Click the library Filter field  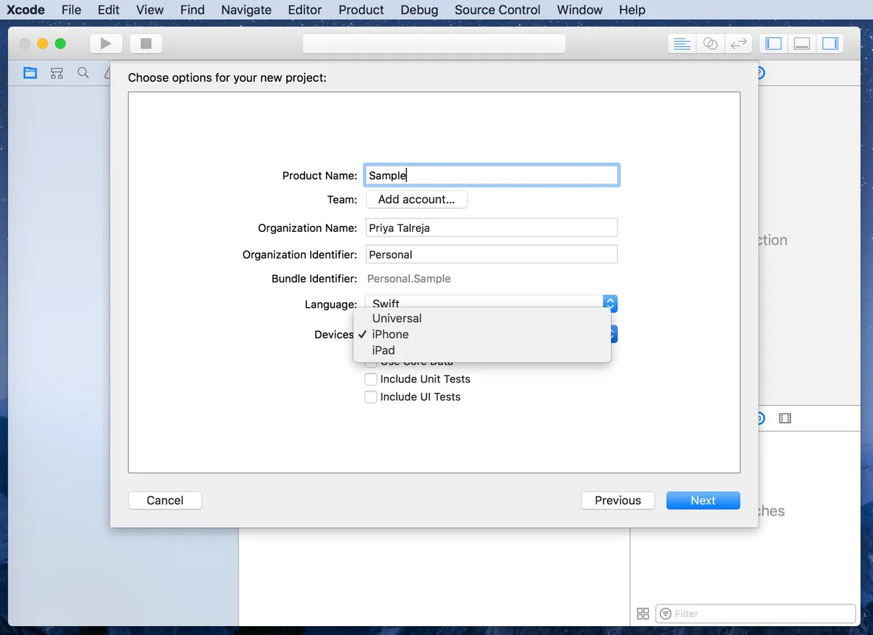(756, 614)
